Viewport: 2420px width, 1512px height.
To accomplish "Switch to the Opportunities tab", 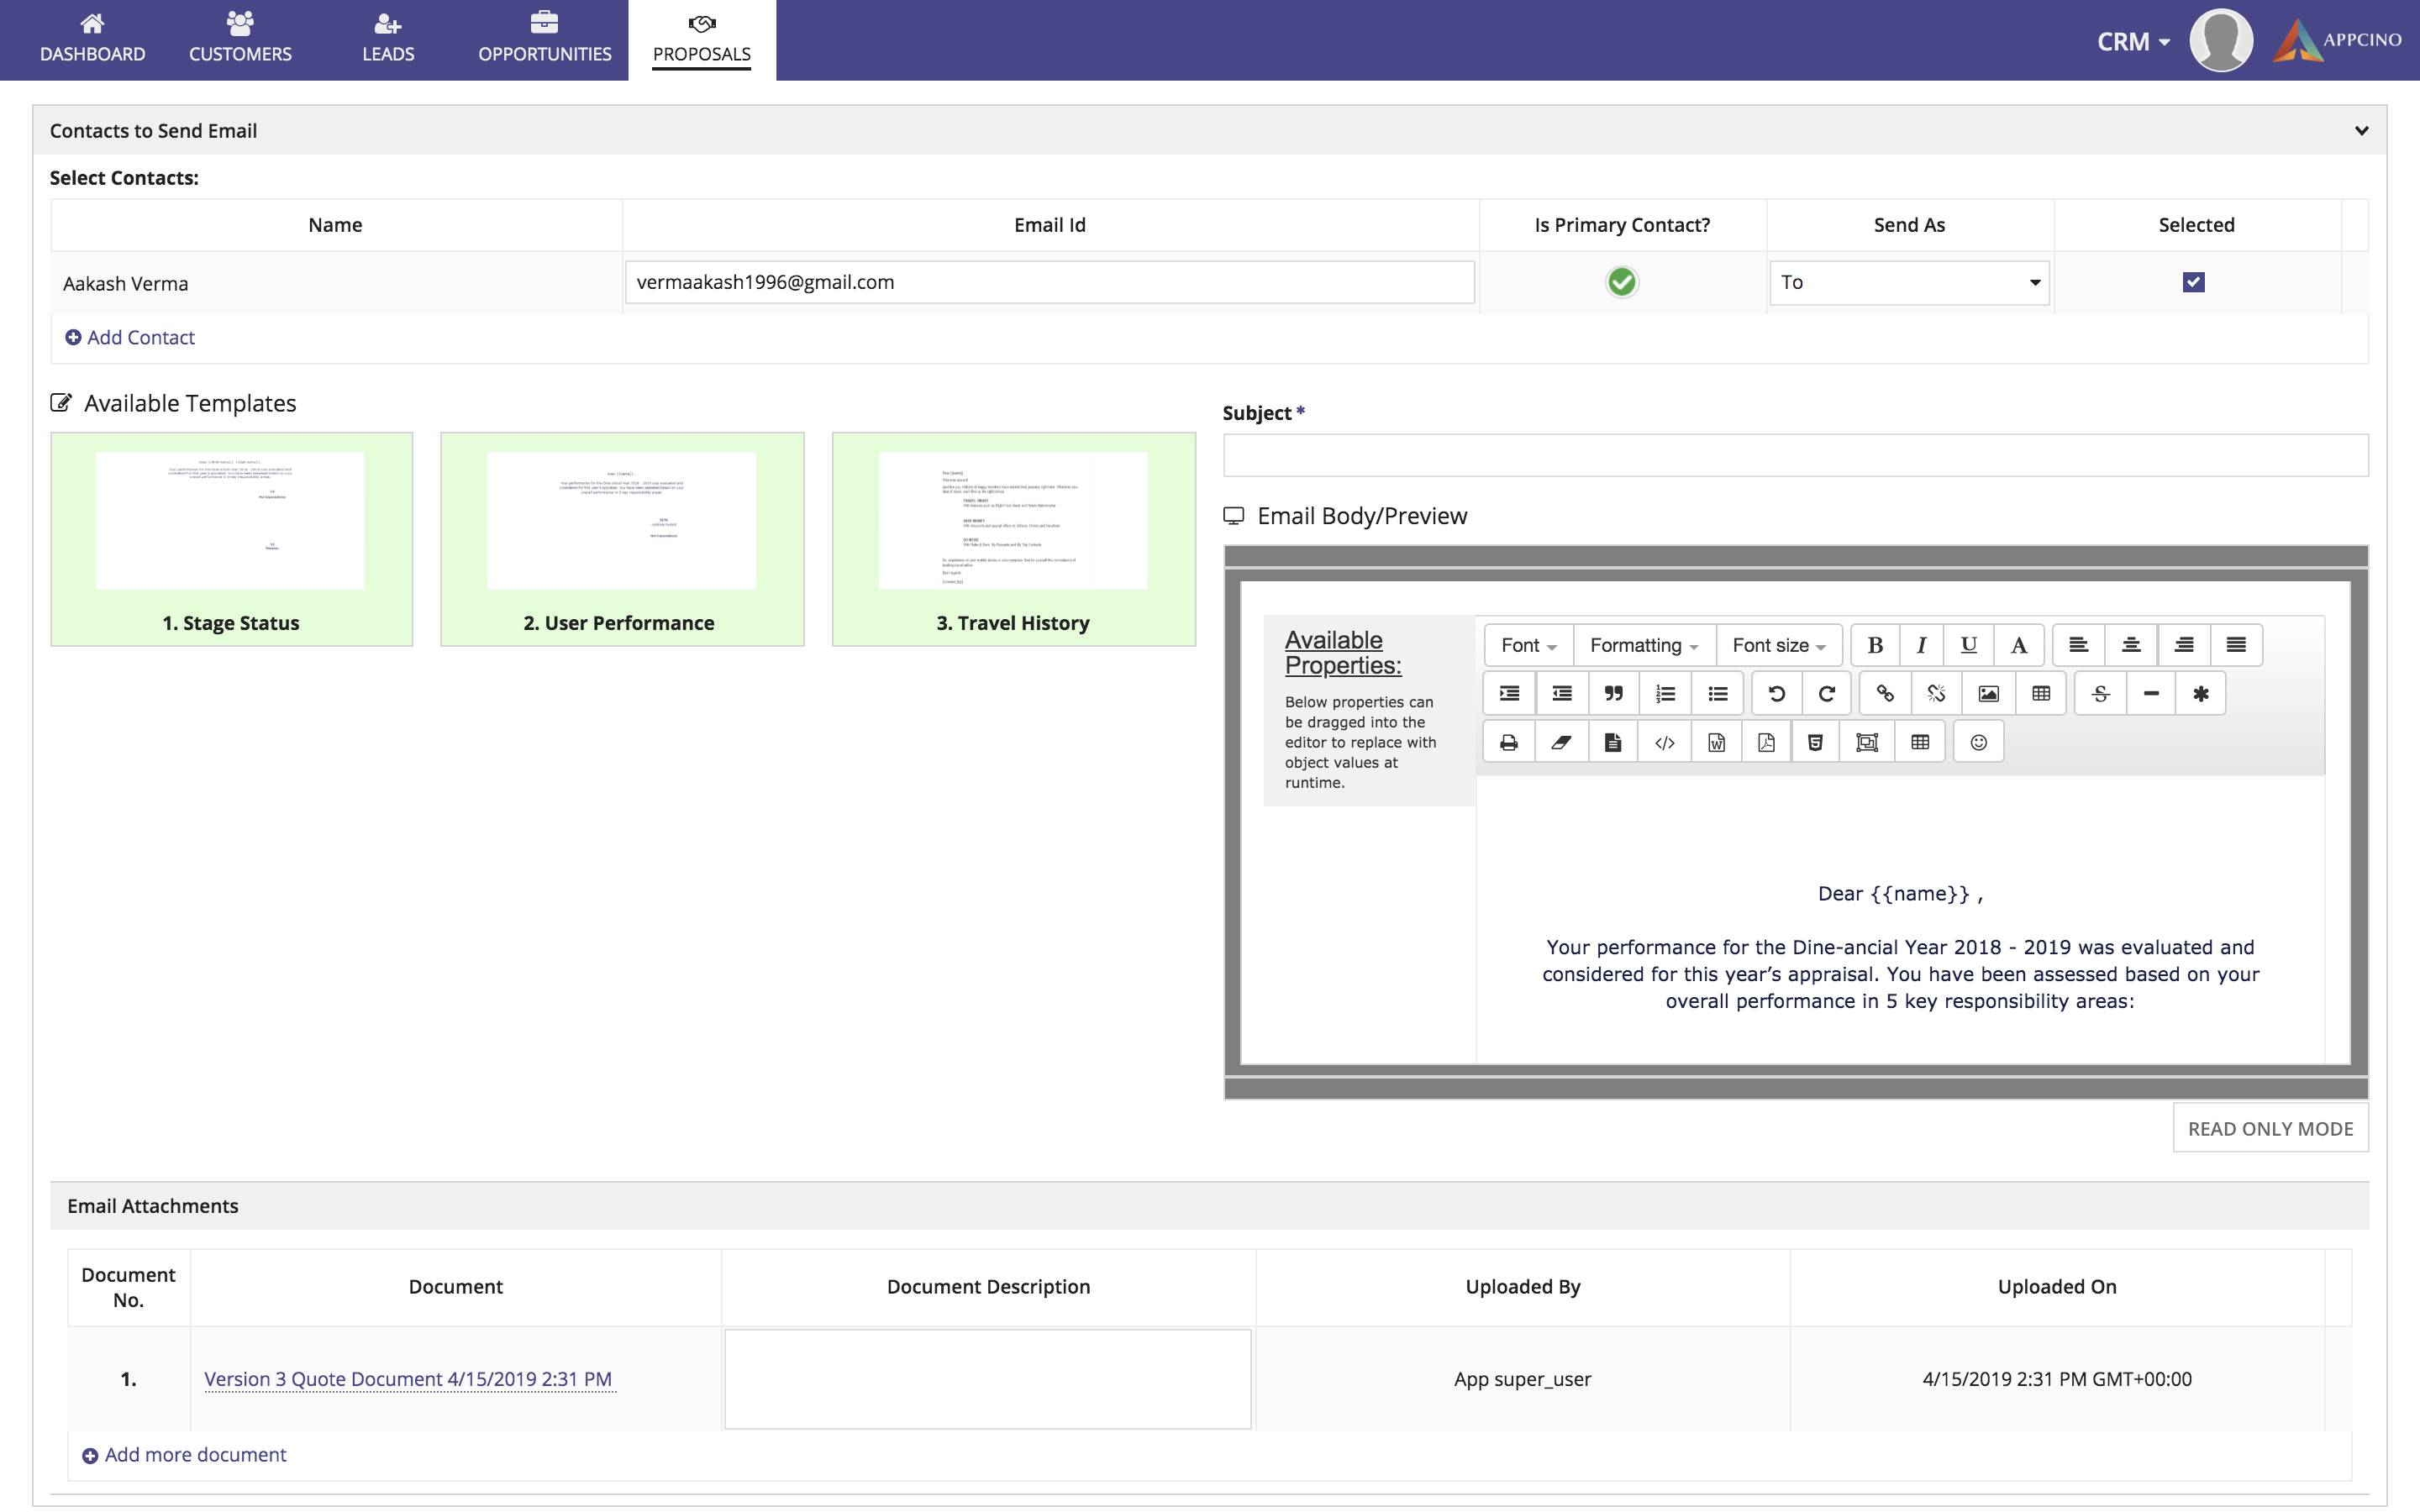I will pos(544,40).
